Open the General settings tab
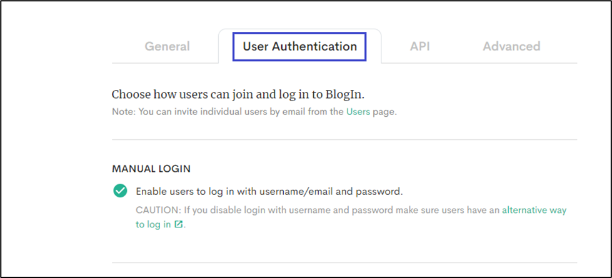 [167, 46]
